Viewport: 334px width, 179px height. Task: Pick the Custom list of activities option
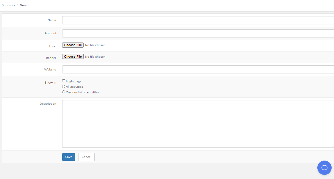64,92
